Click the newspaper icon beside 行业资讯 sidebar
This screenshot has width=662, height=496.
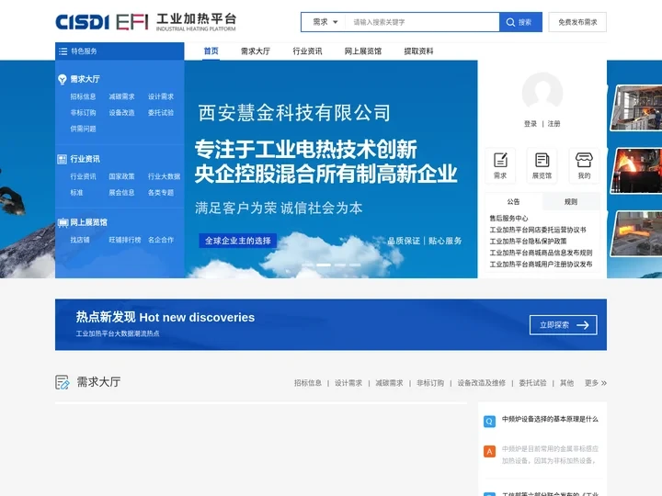pos(63,159)
